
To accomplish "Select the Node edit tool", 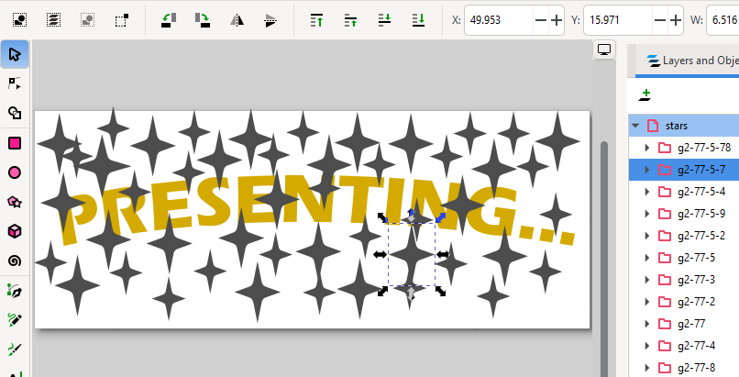I will click(x=15, y=83).
